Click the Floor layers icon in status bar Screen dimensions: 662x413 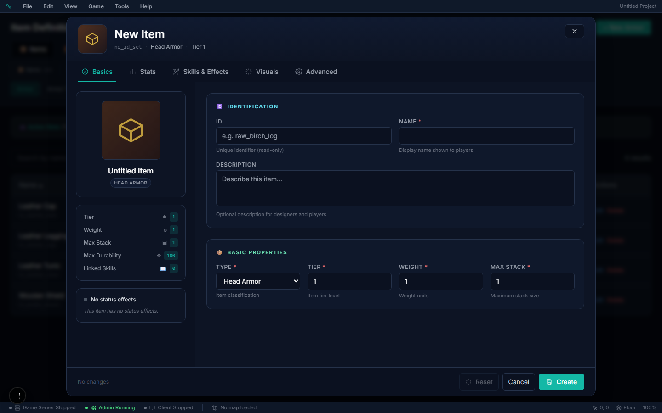coord(619,407)
